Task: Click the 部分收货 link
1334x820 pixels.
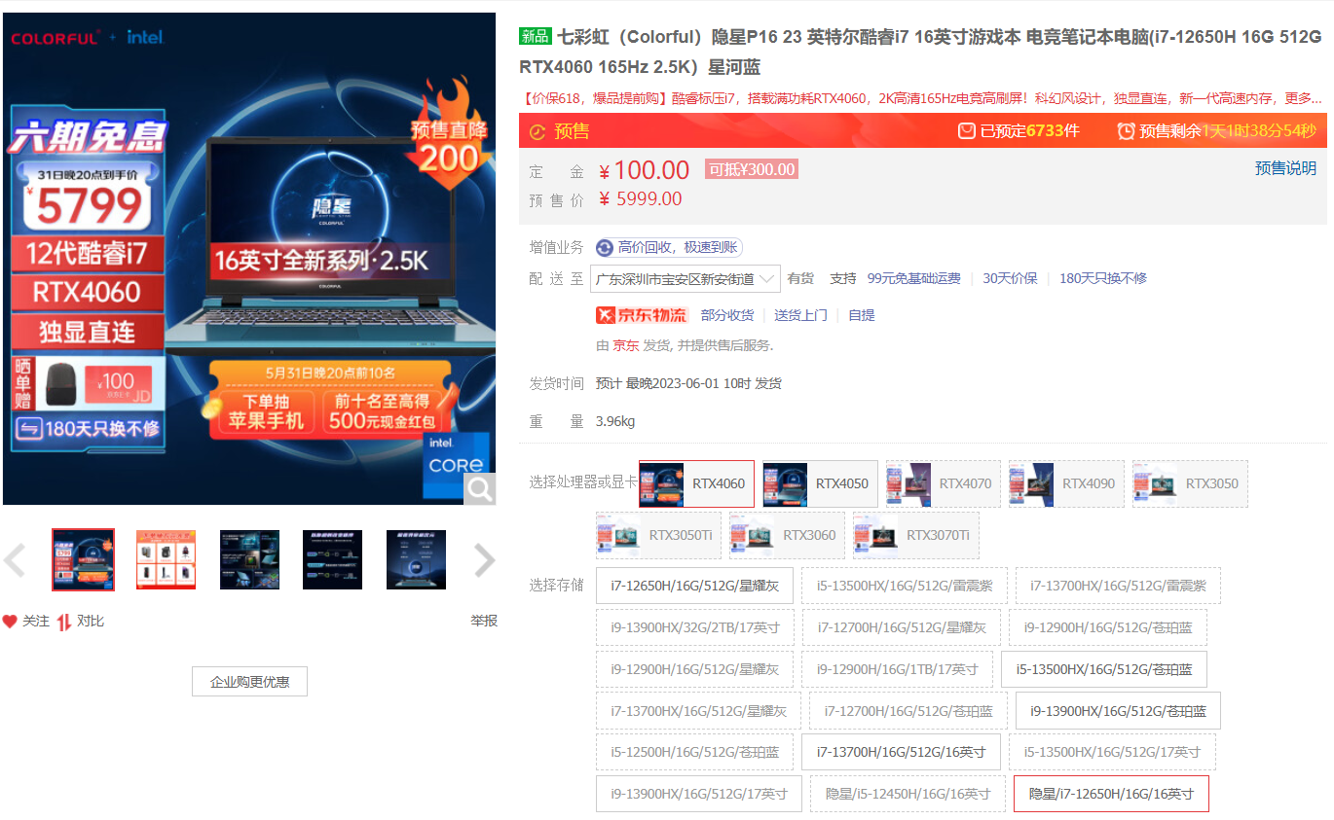Action: coord(727,315)
